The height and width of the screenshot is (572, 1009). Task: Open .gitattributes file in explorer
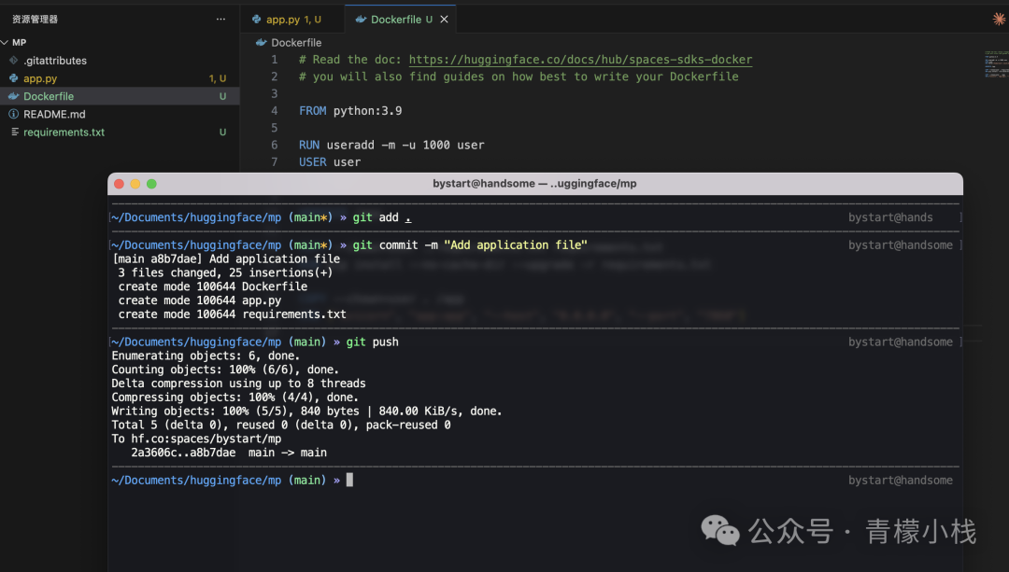point(55,61)
